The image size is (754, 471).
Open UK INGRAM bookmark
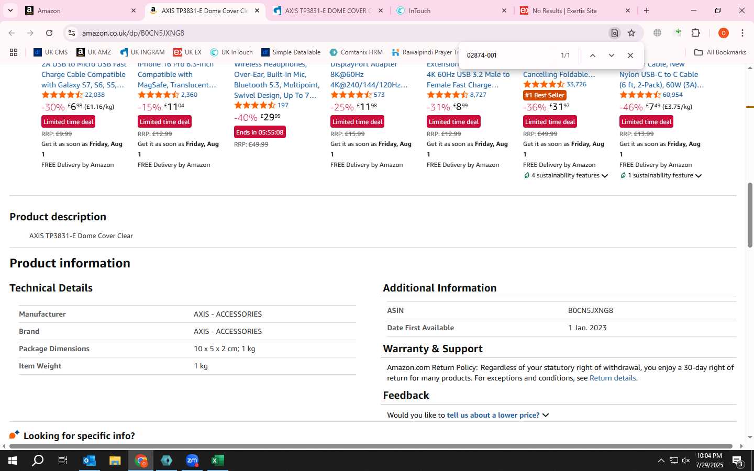click(142, 52)
